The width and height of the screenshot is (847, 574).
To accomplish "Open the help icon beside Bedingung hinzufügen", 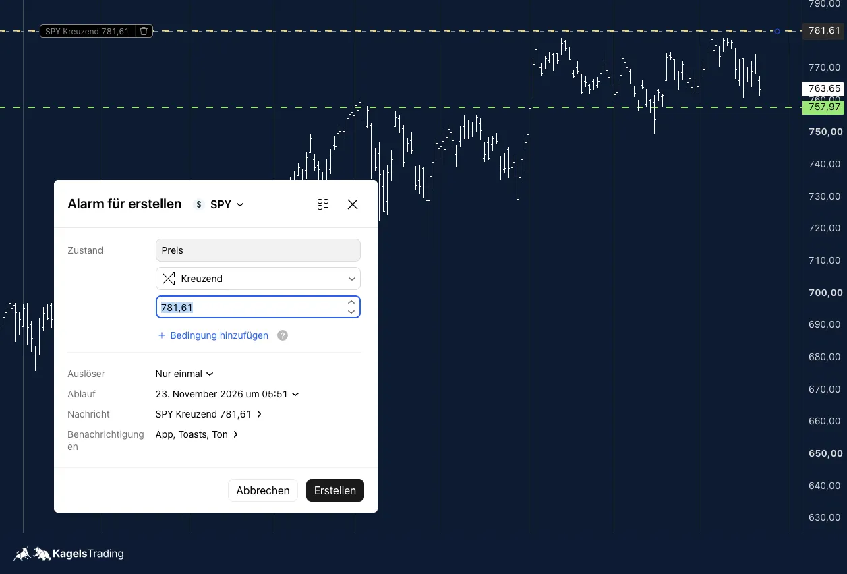I will click(283, 335).
